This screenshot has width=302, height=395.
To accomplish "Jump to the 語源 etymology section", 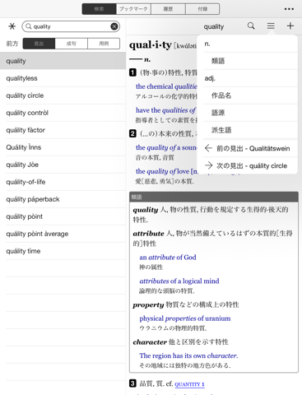I will click(x=250, y=113).
